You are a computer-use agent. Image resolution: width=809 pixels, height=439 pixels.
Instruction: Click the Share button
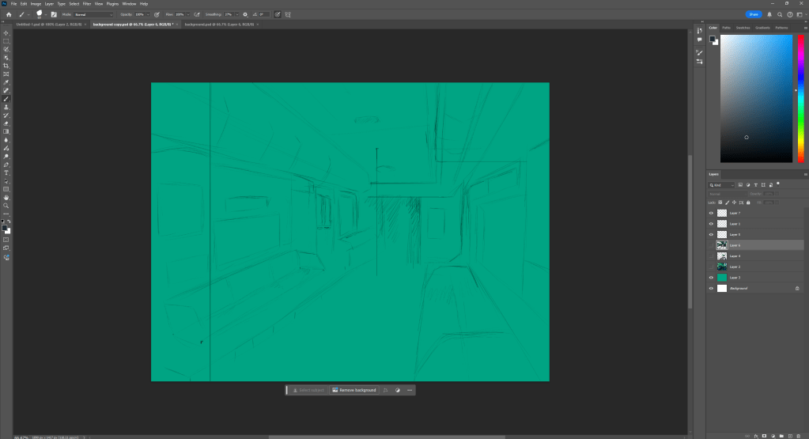(x=754, y=14)
